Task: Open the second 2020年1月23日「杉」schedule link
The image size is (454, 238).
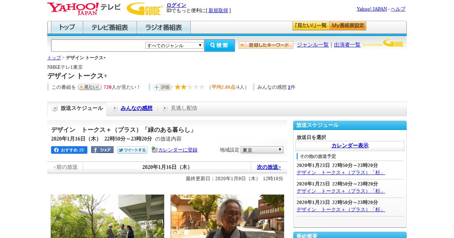Action: click(341, 191)
